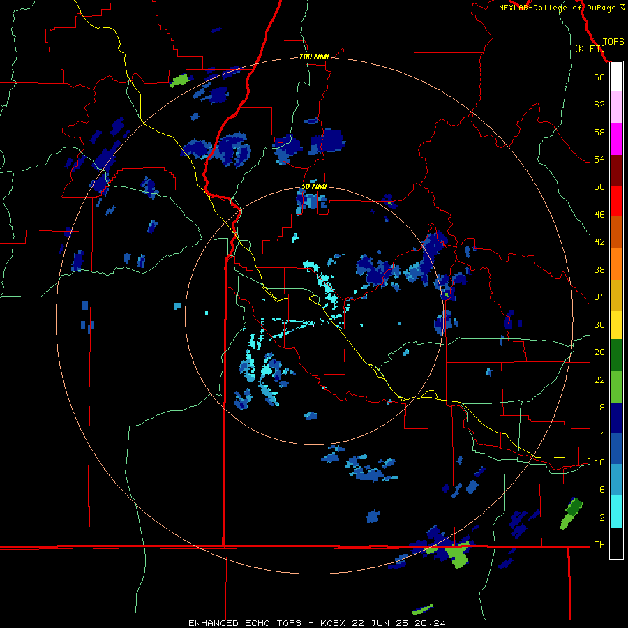Click the '34' legend value
This screenshot has height=628, width=628.
(599, 297)
